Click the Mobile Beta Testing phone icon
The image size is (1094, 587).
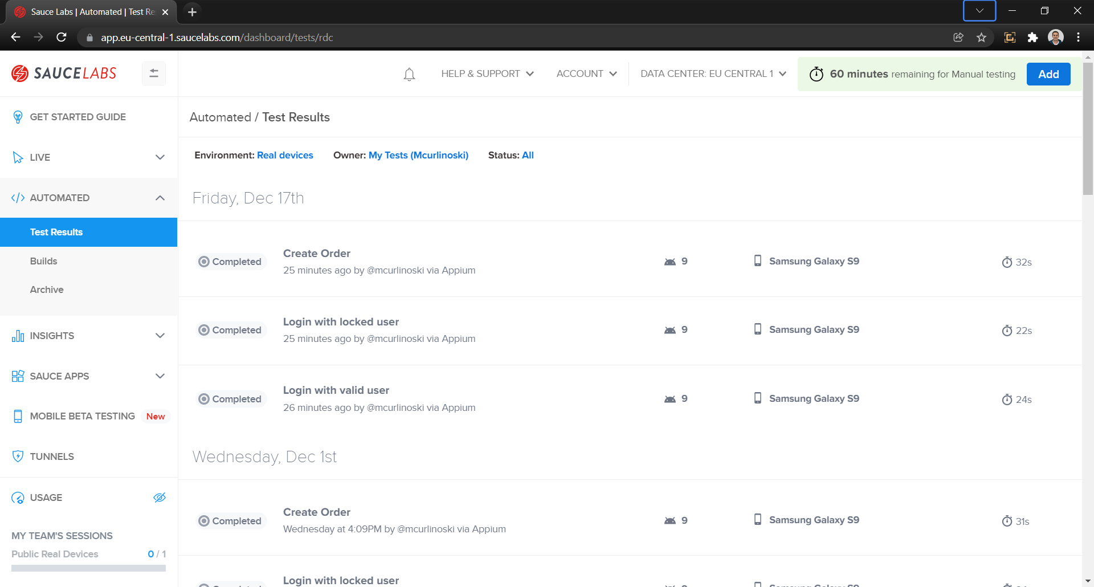(x=18, y=416)
